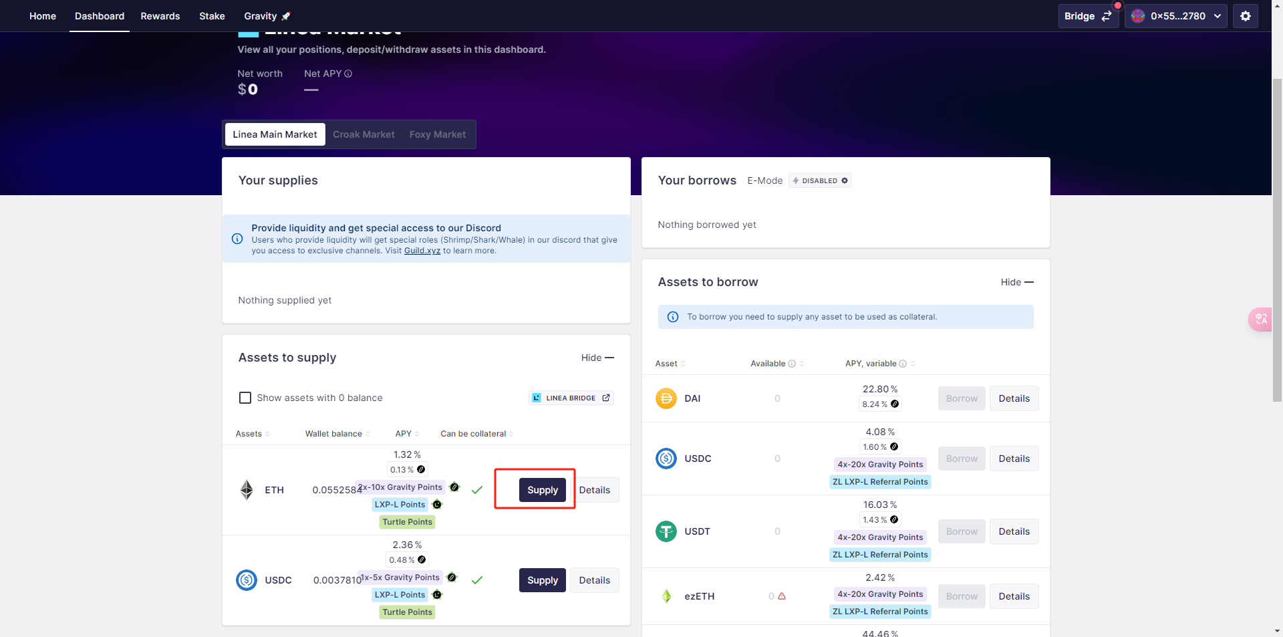The height and width of the screenshot is (637, 1283).
Task: Click the borrow collateral info icon
Action: click(673, 317)
